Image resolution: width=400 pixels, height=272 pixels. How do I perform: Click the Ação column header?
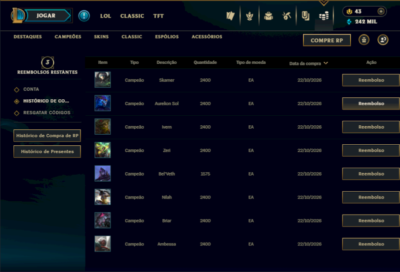click(x=371, y=62)
